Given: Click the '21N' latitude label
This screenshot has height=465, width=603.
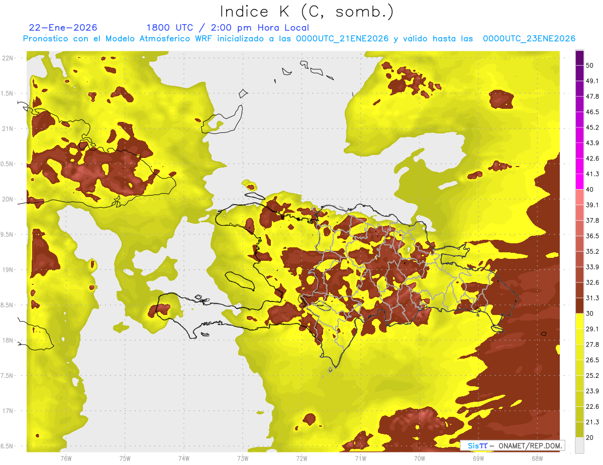Looking at the screenshot, I should [9, 128].
